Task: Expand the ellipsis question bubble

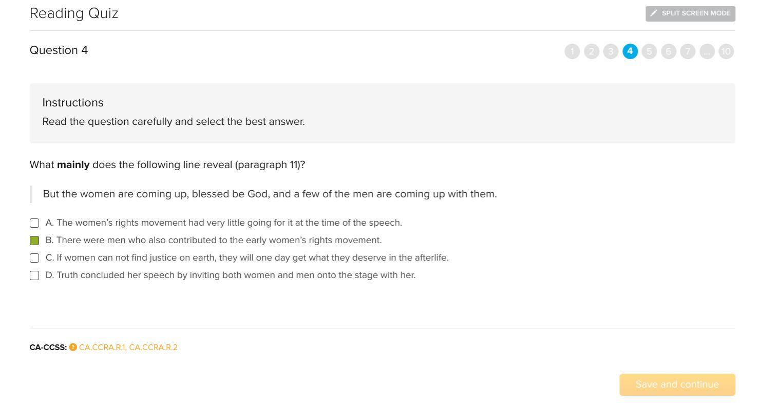Action: click(x=707, y=51)
